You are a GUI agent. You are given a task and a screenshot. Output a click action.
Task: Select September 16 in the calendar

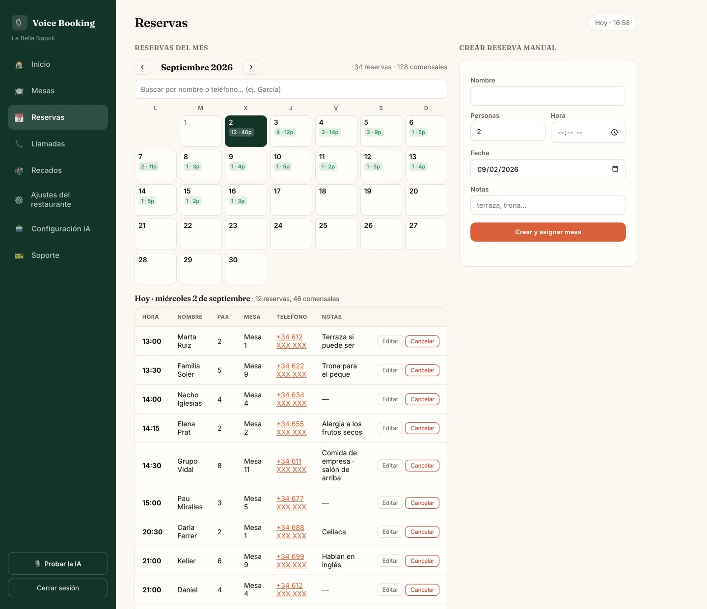(x=245, y=200)
